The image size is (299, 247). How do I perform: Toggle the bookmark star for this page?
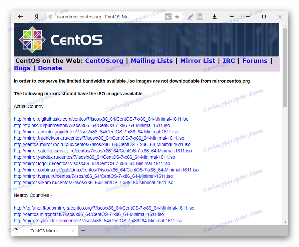pyautogui.click(x=177, y=16)
